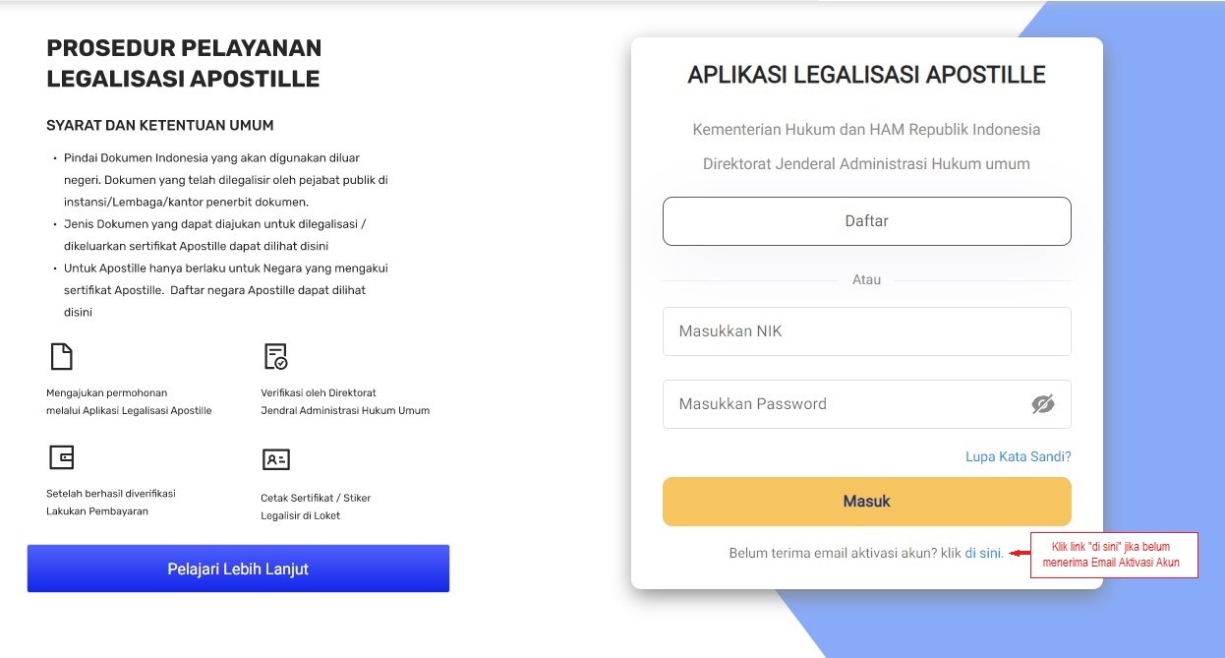Open Pelajari Lebih Lanjut
1225x658 pixels.
(x=238, y=568)
